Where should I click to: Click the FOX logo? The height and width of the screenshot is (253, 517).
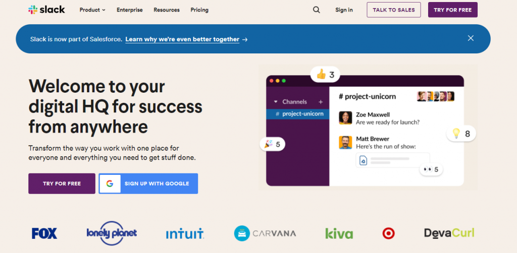44,233
